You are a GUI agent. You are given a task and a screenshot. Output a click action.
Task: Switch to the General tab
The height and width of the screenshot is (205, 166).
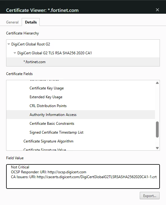point(12,22)
